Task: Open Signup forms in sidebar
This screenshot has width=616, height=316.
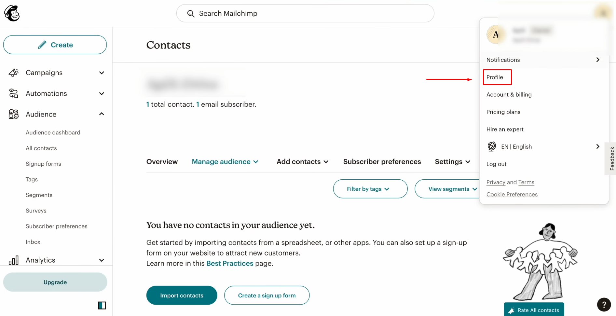Action: [x=43, y=164]
